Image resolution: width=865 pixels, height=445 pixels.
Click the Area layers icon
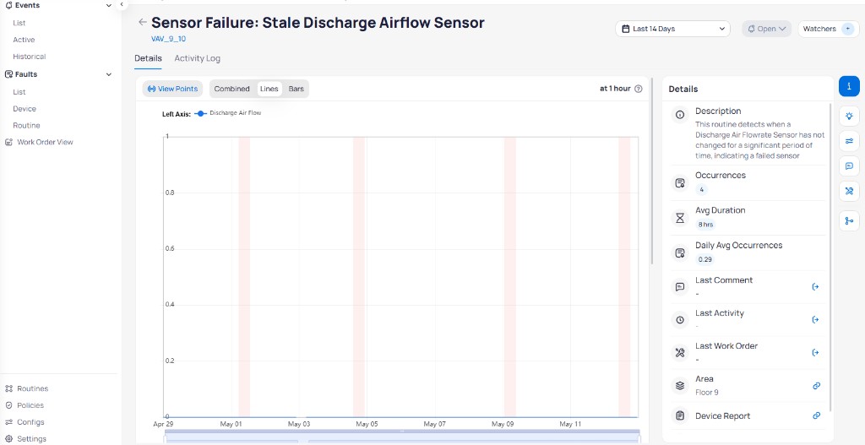(680, 385)
